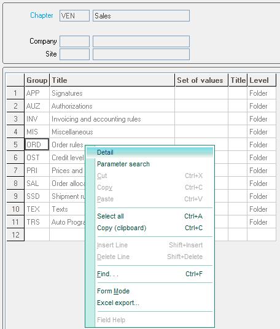Click the Level column header
280x329 pixels.
(262, 80)
